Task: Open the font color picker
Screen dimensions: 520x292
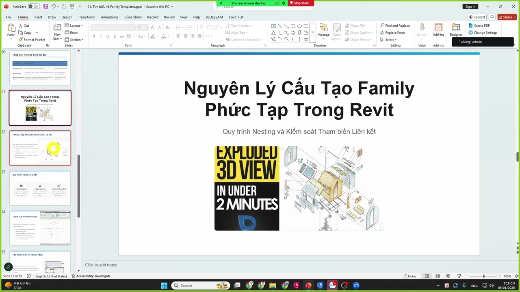Action: pos(164,36)
